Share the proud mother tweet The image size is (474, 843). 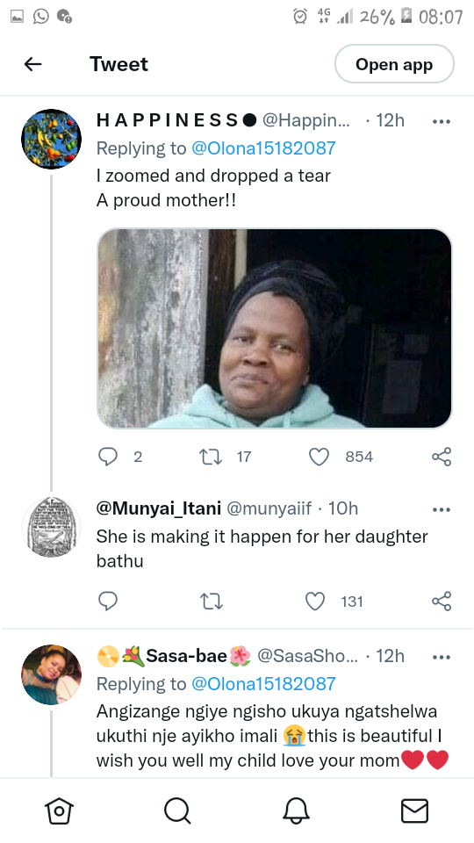[x=442, y=457]
